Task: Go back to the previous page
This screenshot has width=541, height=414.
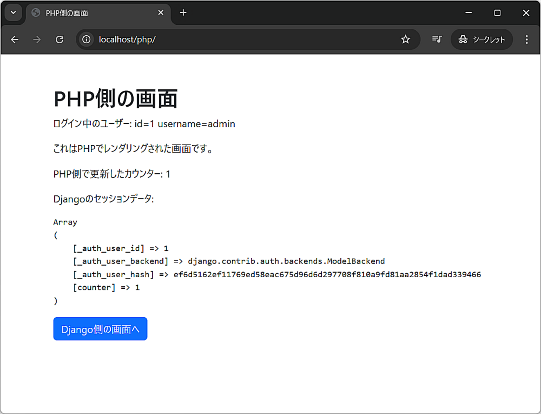Action: coord(15,40)
